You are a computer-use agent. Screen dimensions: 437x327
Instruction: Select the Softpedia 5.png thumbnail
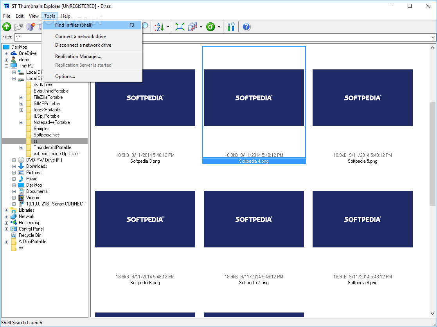tap(362, 98)
